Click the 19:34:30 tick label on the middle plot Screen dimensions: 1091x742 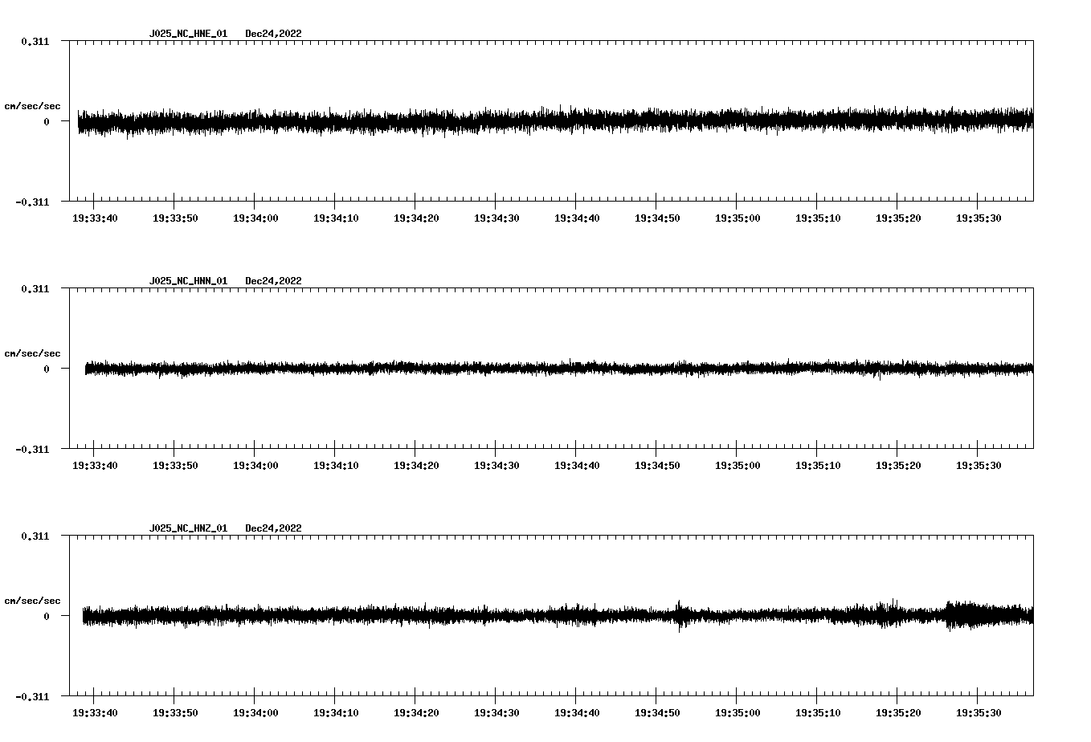498,464
